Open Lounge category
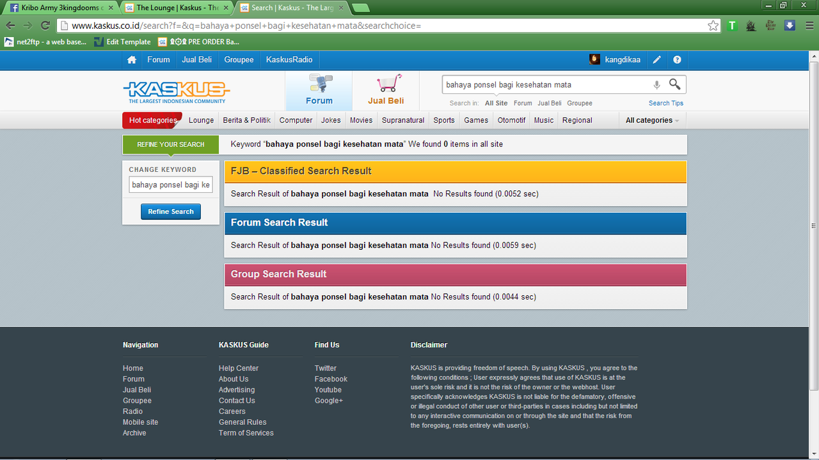Image resolution: width=819 pixels, height=460 pixels. pos(202,120)
